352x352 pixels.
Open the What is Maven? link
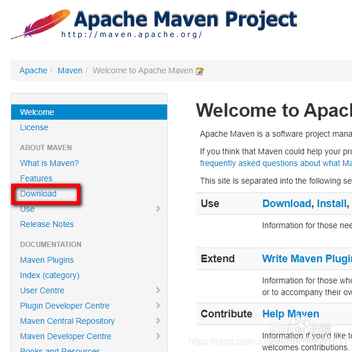49,163
